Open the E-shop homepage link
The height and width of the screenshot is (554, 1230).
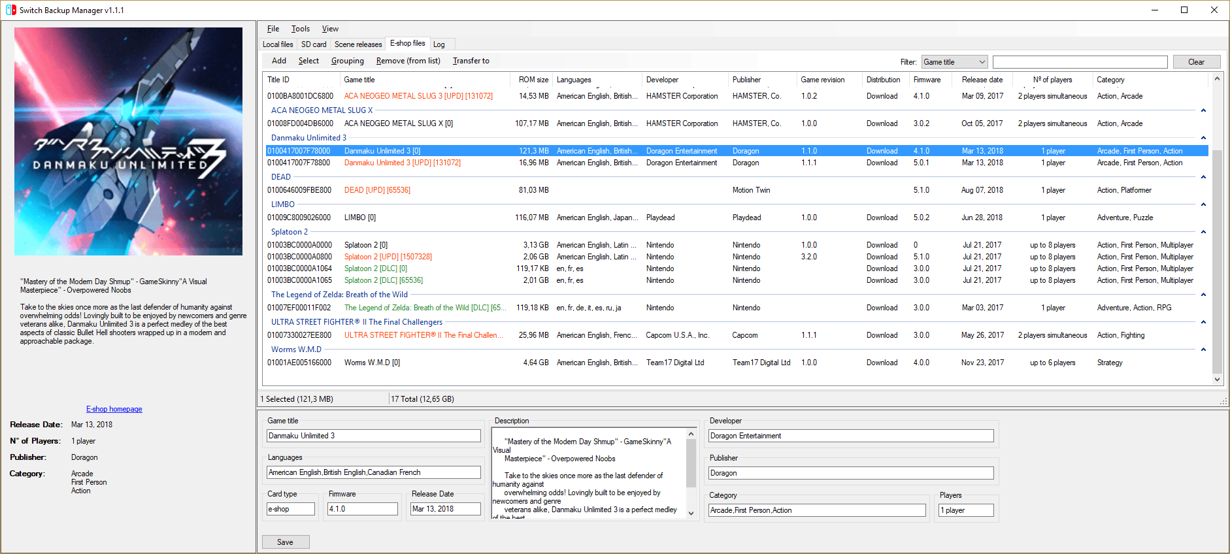pyautogui.click(x=114, y=409)
